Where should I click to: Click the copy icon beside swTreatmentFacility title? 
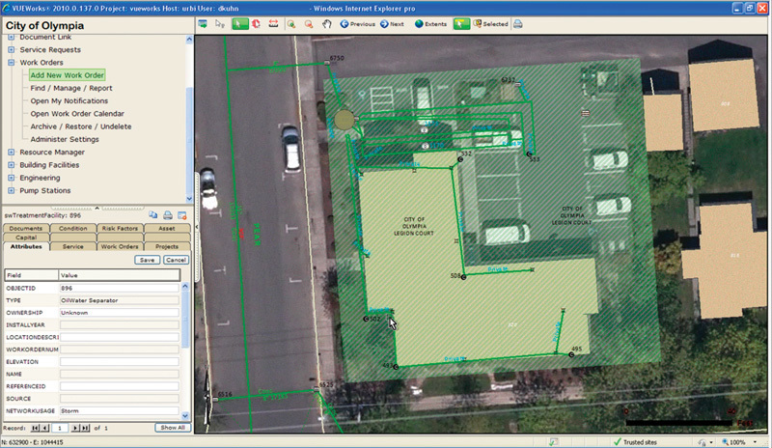[x=153, y=214]
